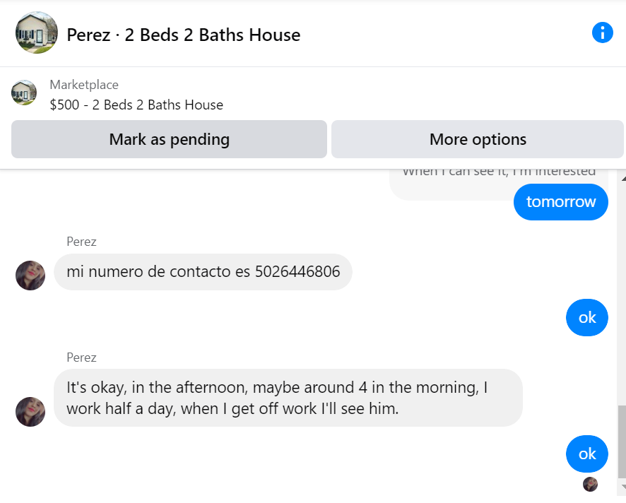The height and width of the screenshot is (503, 626).
Task: Click Perez's avatar beside the phone number message
Action: coord(30,276)
